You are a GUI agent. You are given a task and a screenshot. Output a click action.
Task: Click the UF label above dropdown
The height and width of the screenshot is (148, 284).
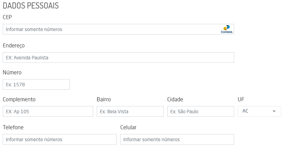(x=241, y=99)
